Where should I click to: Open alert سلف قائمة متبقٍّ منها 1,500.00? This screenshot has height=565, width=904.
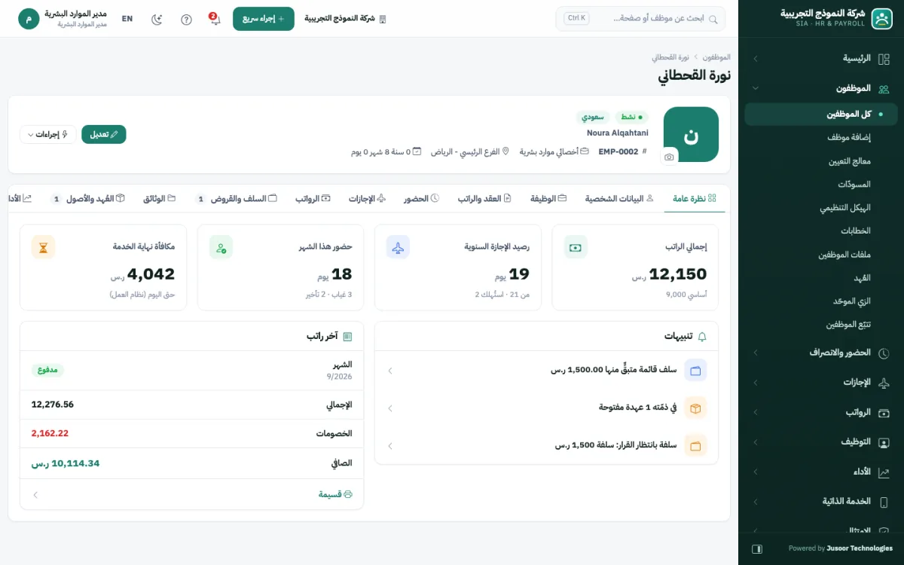(x=546, y=370)
